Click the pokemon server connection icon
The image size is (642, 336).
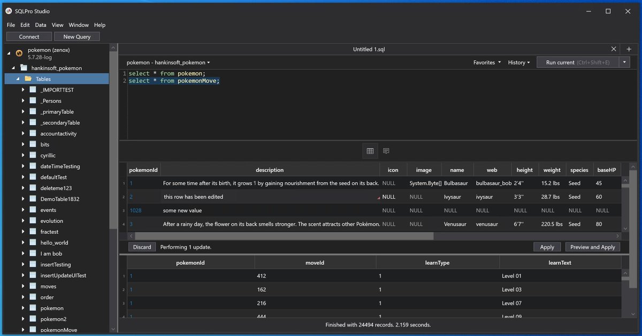19,53
